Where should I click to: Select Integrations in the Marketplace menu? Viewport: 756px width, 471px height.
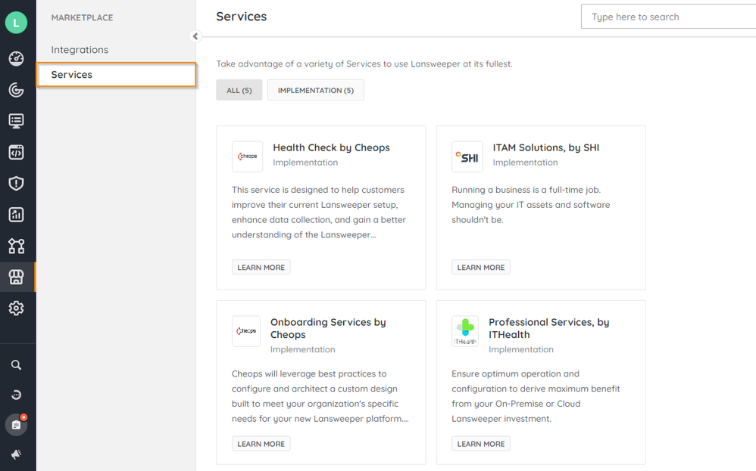pos(78,49)
